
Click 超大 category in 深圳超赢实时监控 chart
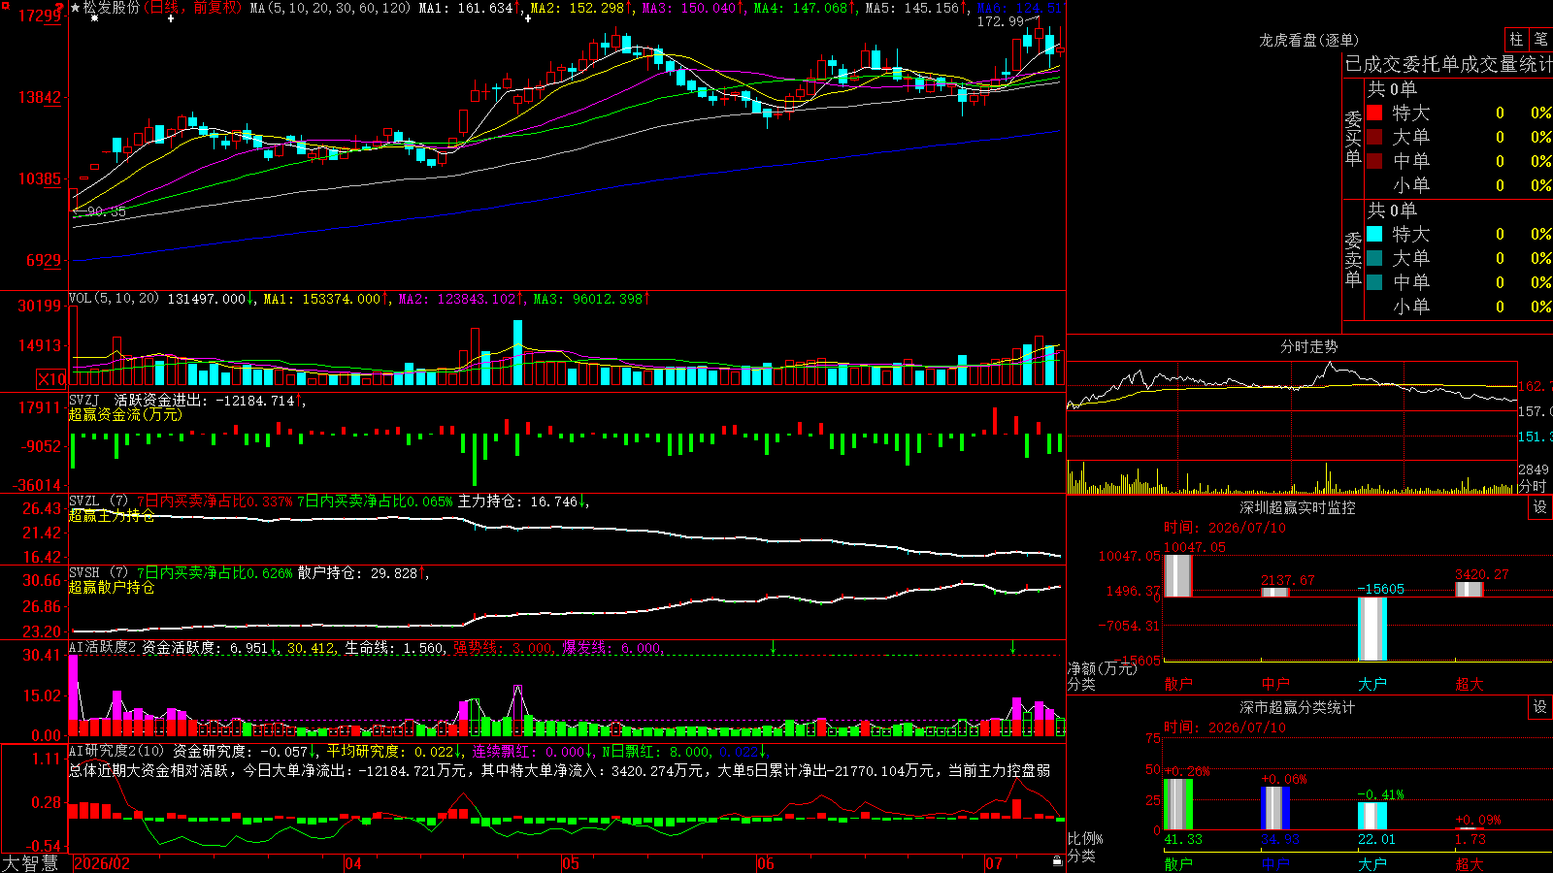[1470, 684]
